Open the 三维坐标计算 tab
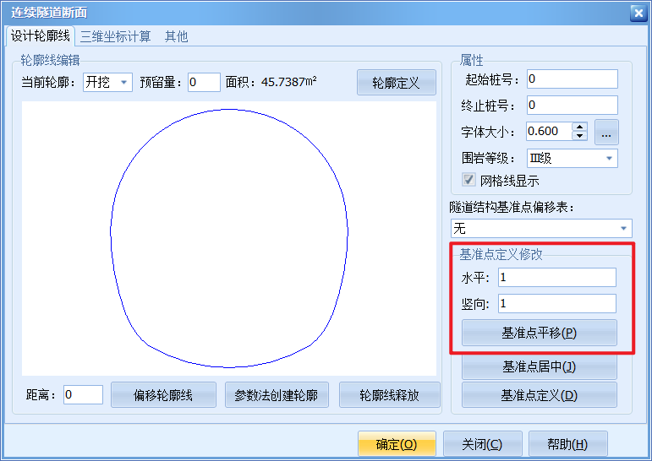 (116, 36)
